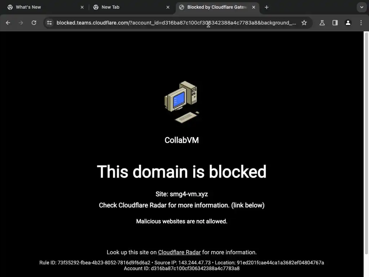This screenshot has height=277, width=369.
Task: Open the profile account icon
Action: coord(348,23)
